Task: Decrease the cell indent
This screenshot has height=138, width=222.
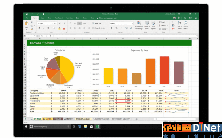Action: (x=84, y=28)
